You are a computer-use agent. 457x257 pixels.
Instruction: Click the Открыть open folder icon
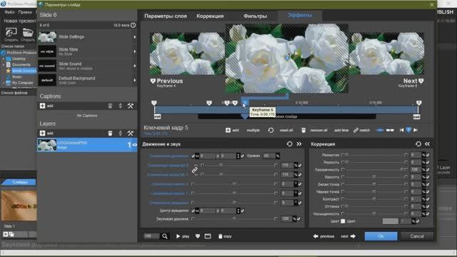click(28, 32)
